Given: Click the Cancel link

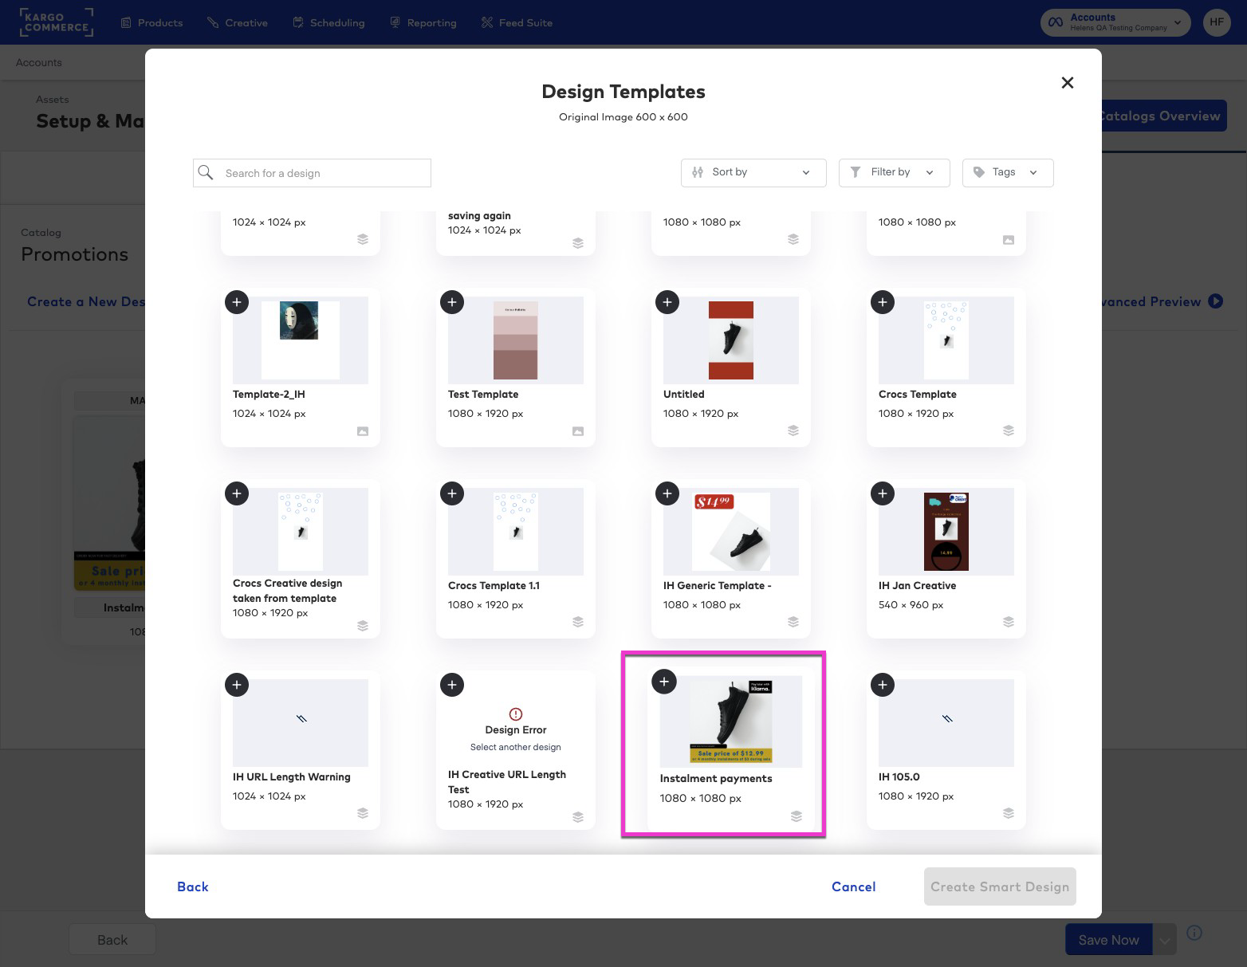Looking at the screenshot, I should point(853,886).
